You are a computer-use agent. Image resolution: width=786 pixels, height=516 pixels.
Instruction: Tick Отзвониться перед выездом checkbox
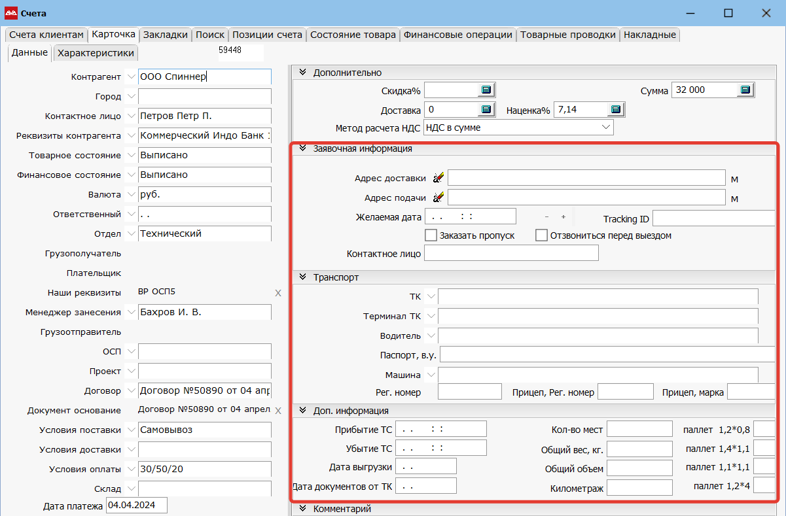pos(541,235)
